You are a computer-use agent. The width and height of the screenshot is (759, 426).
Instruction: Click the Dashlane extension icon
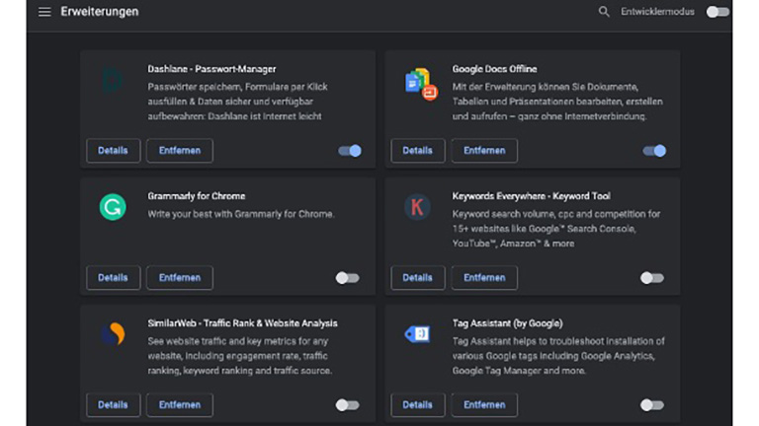coord(113,80)
